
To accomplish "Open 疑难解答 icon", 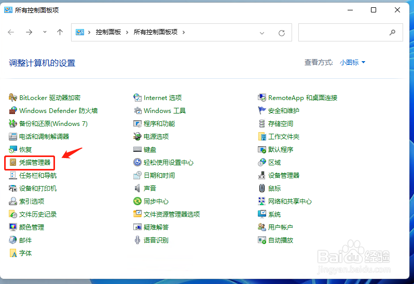I will tap(137, 227).
